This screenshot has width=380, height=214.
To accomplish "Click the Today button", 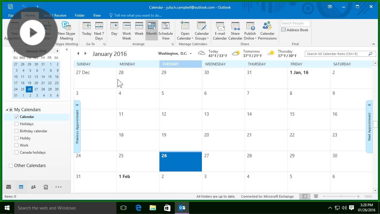I will (86, 30).
